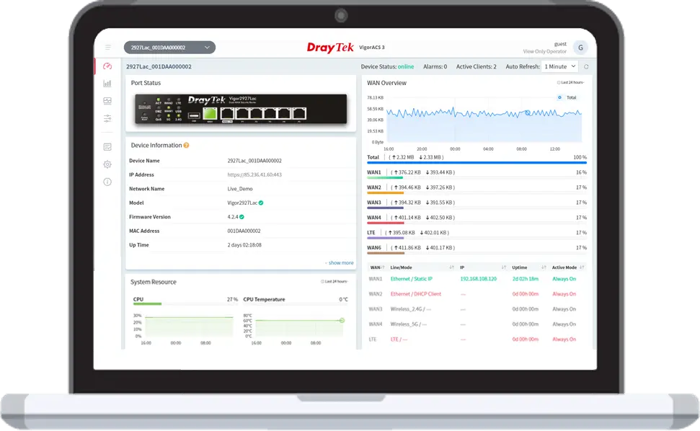Image resolution: width=700 pixels, height=431 pixels.
Task: Open the Auto Refresh 1 Minute dropdown
Action: (x=560, y=66)
